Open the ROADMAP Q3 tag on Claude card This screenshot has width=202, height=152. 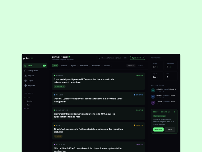[60, 86]
